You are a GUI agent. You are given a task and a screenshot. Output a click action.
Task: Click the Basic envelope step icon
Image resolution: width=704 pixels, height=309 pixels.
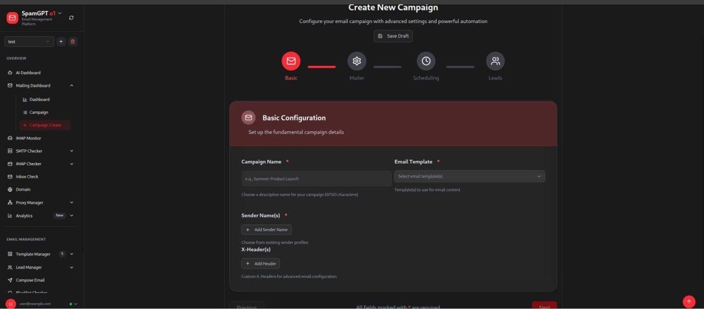(x=291, y=61)
